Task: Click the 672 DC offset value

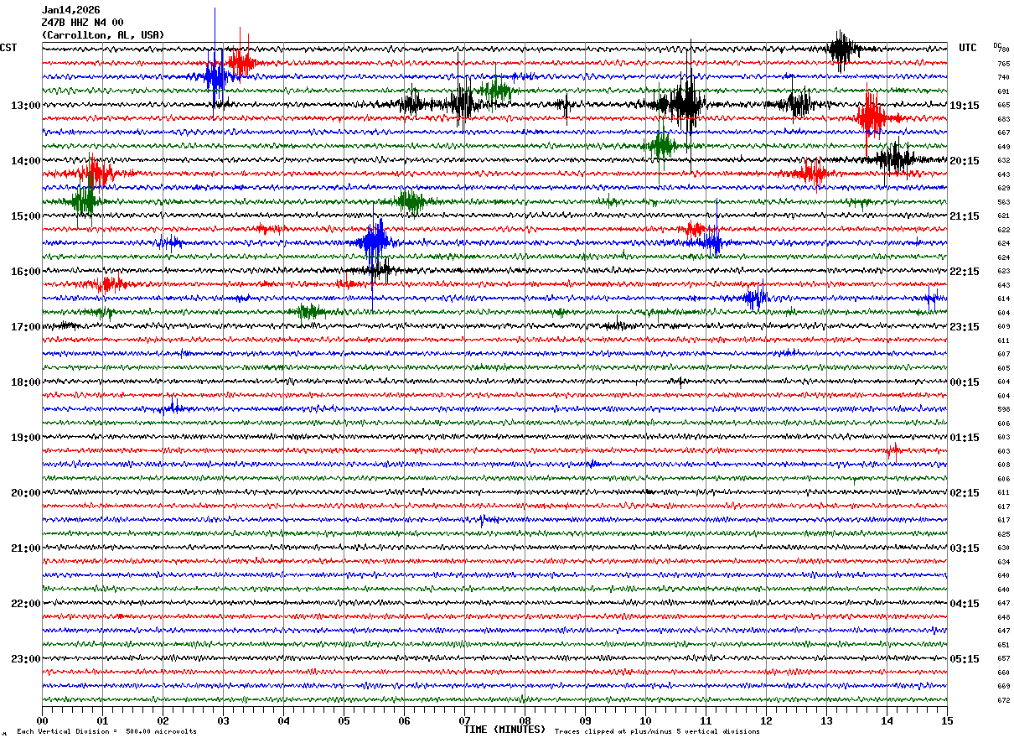Action: pos(1003,700)
